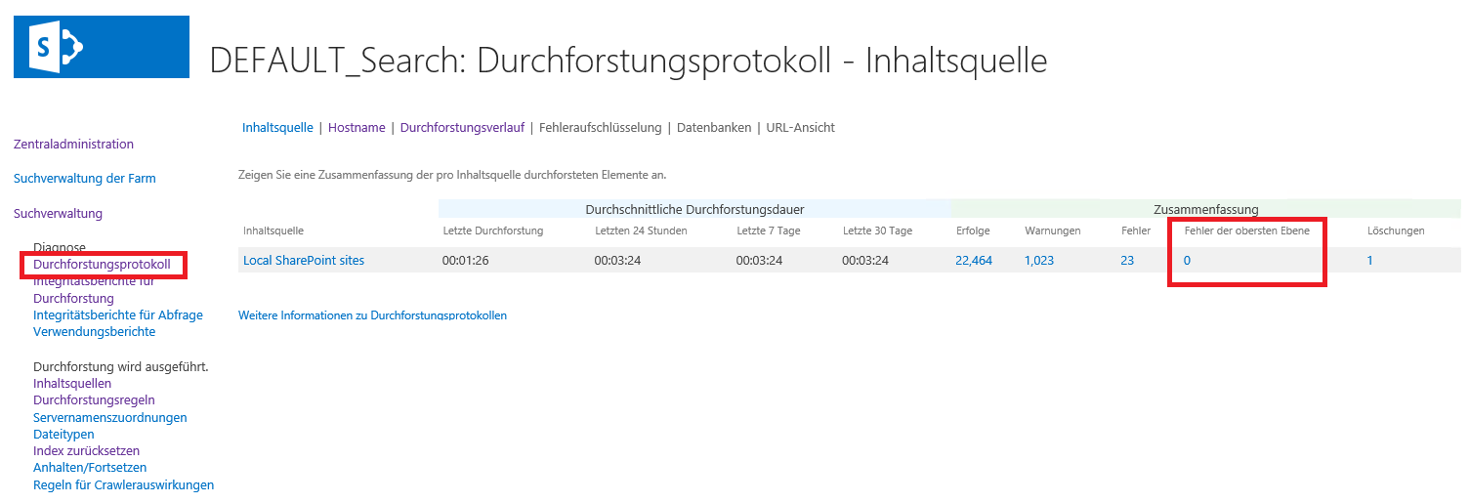This screenshot has width=1470, height=503.
Task: Switch to the Hostname view tab
Action: 357,128
